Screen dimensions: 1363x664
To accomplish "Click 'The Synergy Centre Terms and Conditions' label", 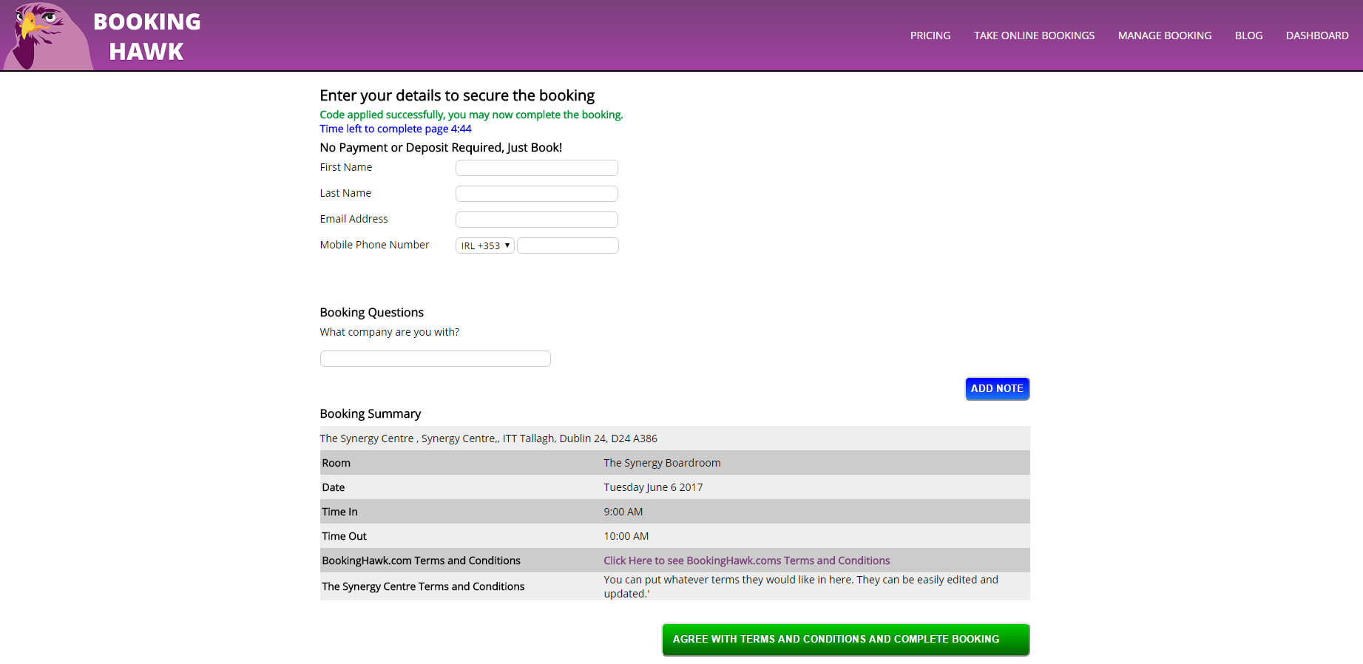I will point(423,586).
